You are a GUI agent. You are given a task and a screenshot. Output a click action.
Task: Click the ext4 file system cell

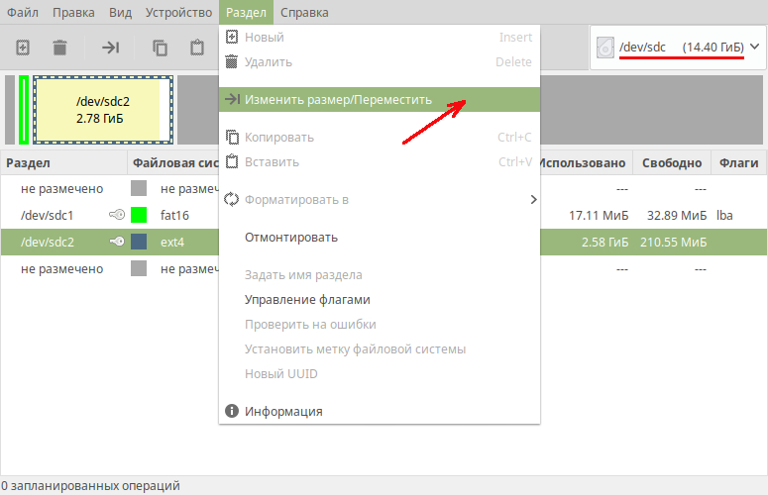point(171,242)
